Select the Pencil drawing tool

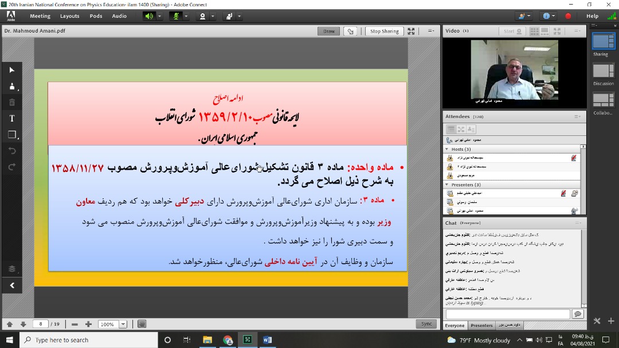11,86
